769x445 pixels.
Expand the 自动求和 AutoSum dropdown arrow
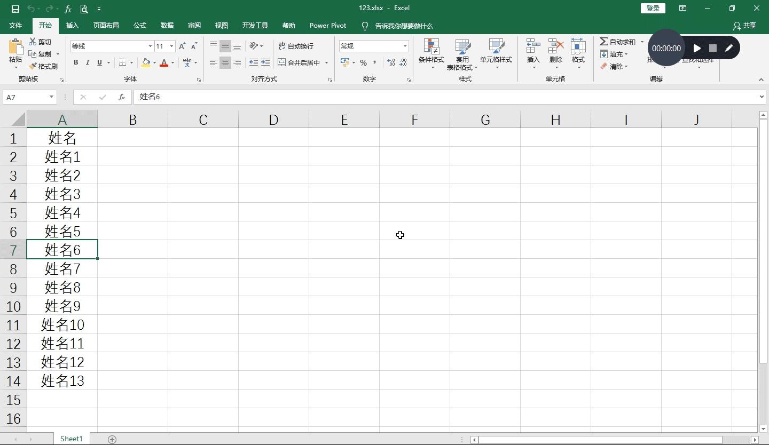pyautogui.click(x=642, y=42)
